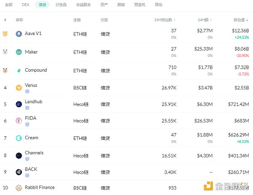Select the 全部 category tab
253x195 pixels.
(x=9, y=5)
